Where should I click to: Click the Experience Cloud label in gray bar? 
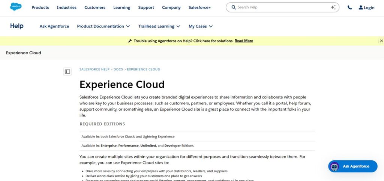24,53
